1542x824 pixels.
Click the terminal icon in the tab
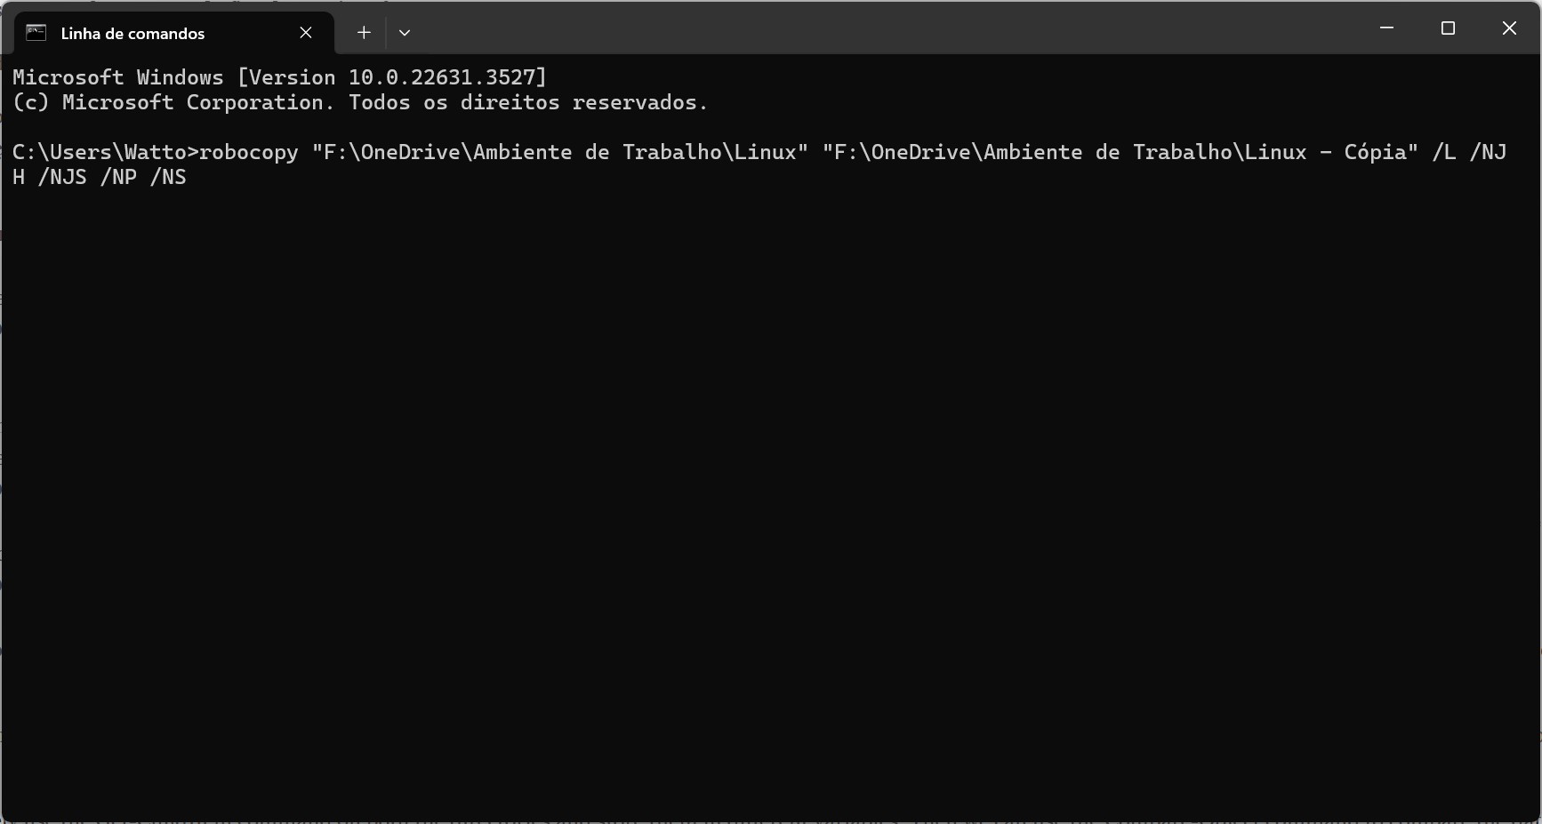(36, 33)
